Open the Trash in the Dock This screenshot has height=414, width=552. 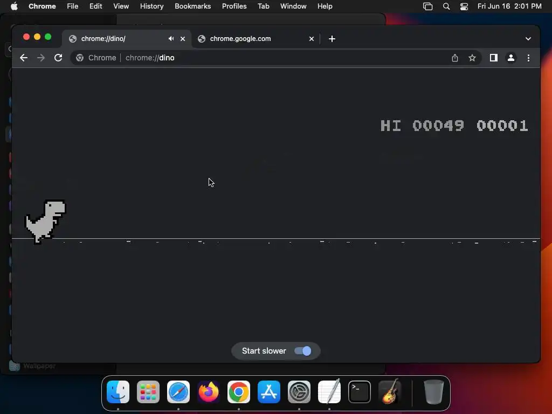click(434, 392)
